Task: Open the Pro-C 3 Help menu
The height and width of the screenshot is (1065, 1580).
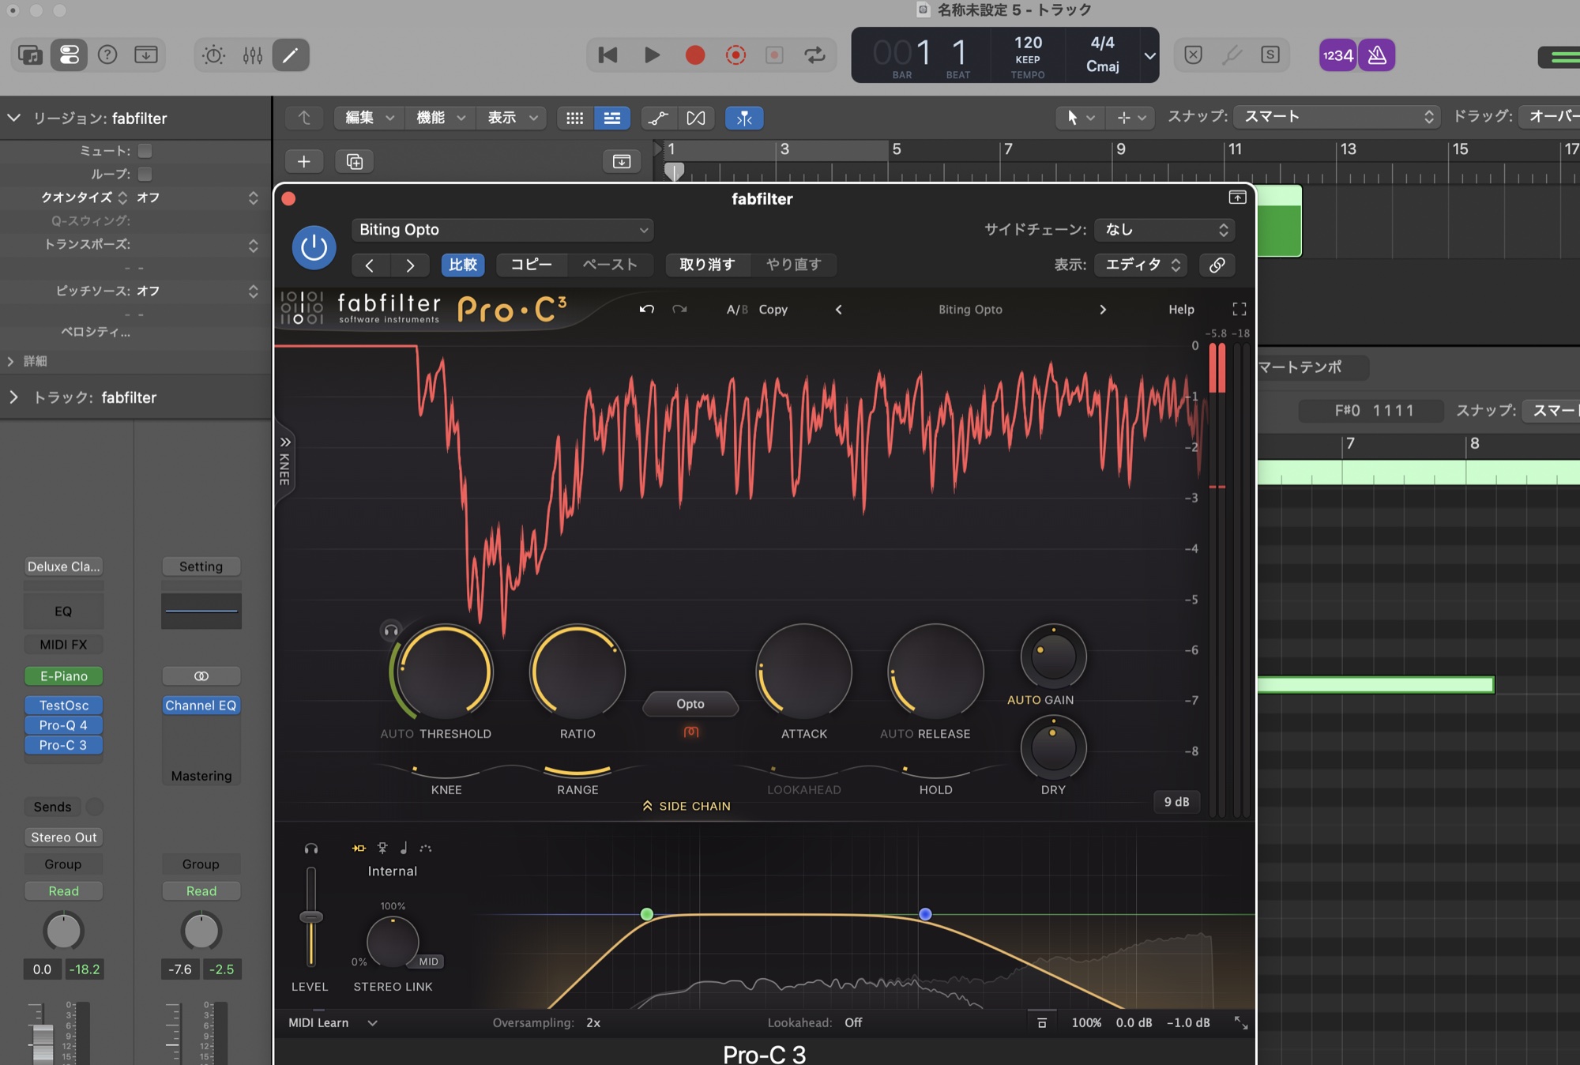Action: point(1181,310)
